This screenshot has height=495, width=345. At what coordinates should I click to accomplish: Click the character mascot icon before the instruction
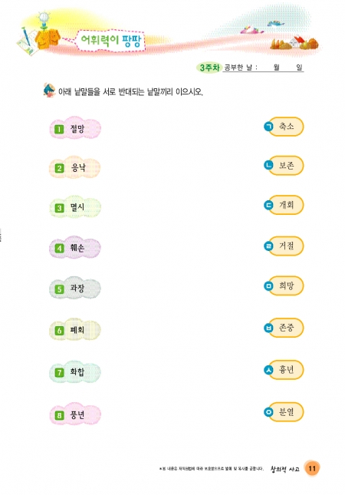[x=49, y=91]
